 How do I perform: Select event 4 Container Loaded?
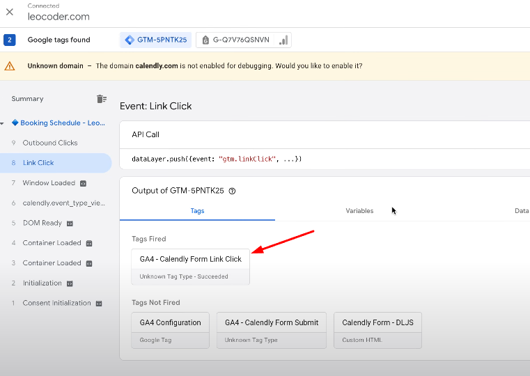click(x=56, y=243)
